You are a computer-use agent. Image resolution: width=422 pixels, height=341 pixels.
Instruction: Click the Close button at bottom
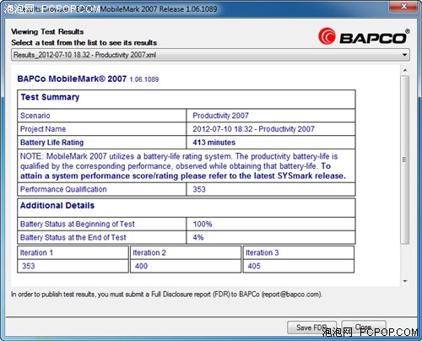click(364, 327)
